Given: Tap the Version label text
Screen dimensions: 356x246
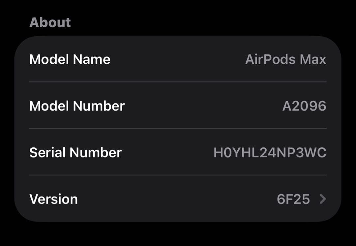Looking at the screenshot, I should click(53, 199).
